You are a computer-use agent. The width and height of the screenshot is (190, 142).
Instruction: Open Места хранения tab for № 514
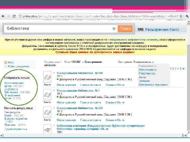66,85
